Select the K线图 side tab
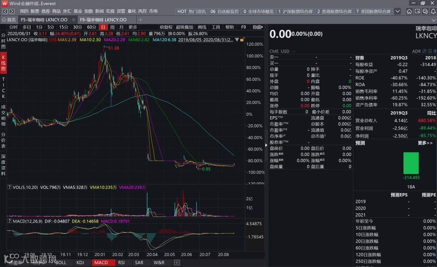 [x=3, y=63]
